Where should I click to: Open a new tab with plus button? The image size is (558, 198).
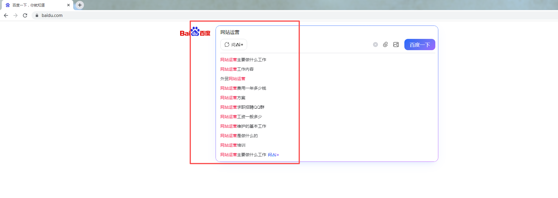pyautogui.click(x=80, y=5)
